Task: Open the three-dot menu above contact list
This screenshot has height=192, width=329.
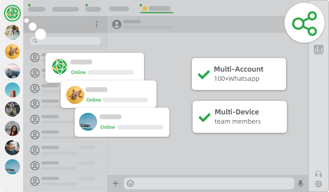Action: (x=96, y=24)
